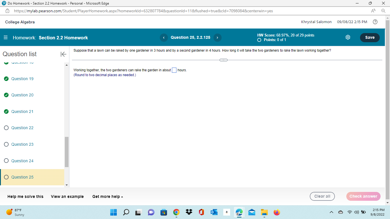Go to the next question arrow

tap(218, 38)
